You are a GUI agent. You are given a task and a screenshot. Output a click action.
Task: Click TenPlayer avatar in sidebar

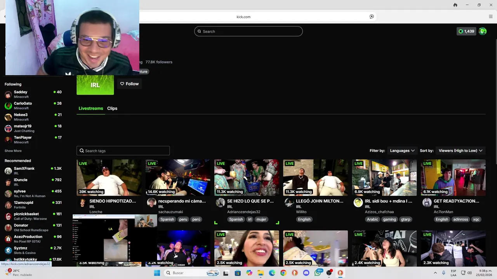click(8, 139)
